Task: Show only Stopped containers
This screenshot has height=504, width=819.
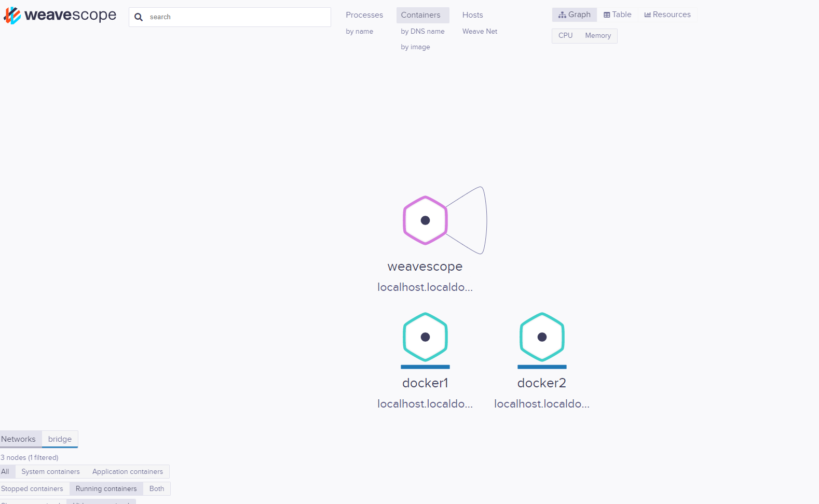Action: (32, 488)
